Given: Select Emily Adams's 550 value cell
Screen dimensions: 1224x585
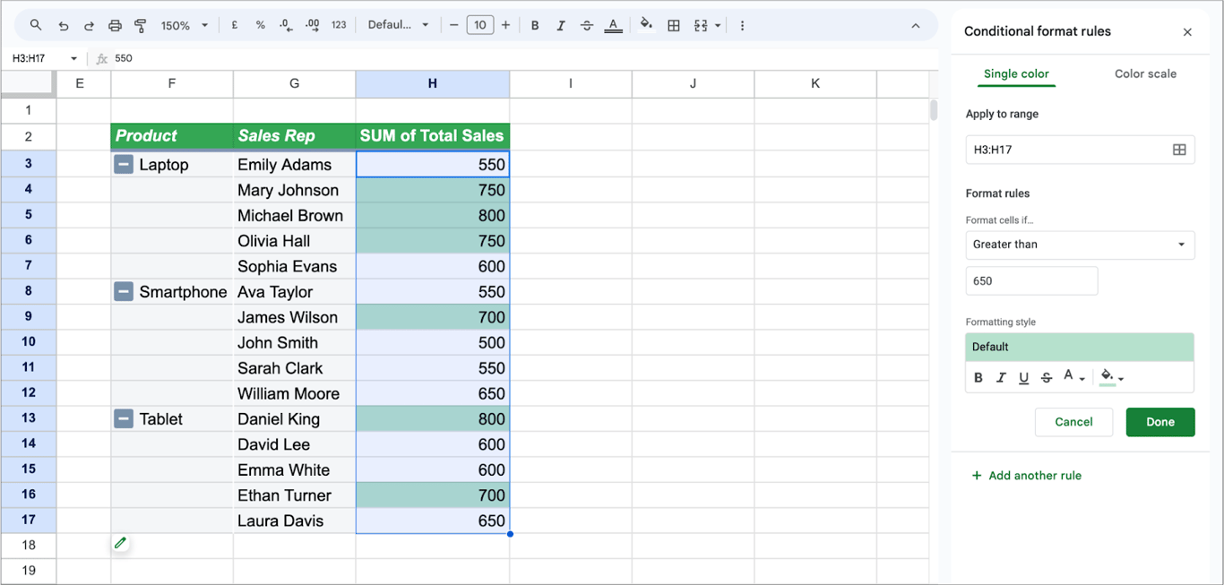Looking at the screenshot, I should 433,165.
